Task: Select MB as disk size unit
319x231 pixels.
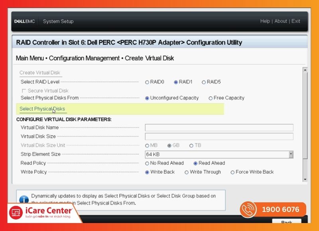Action: tap(147, 146)
